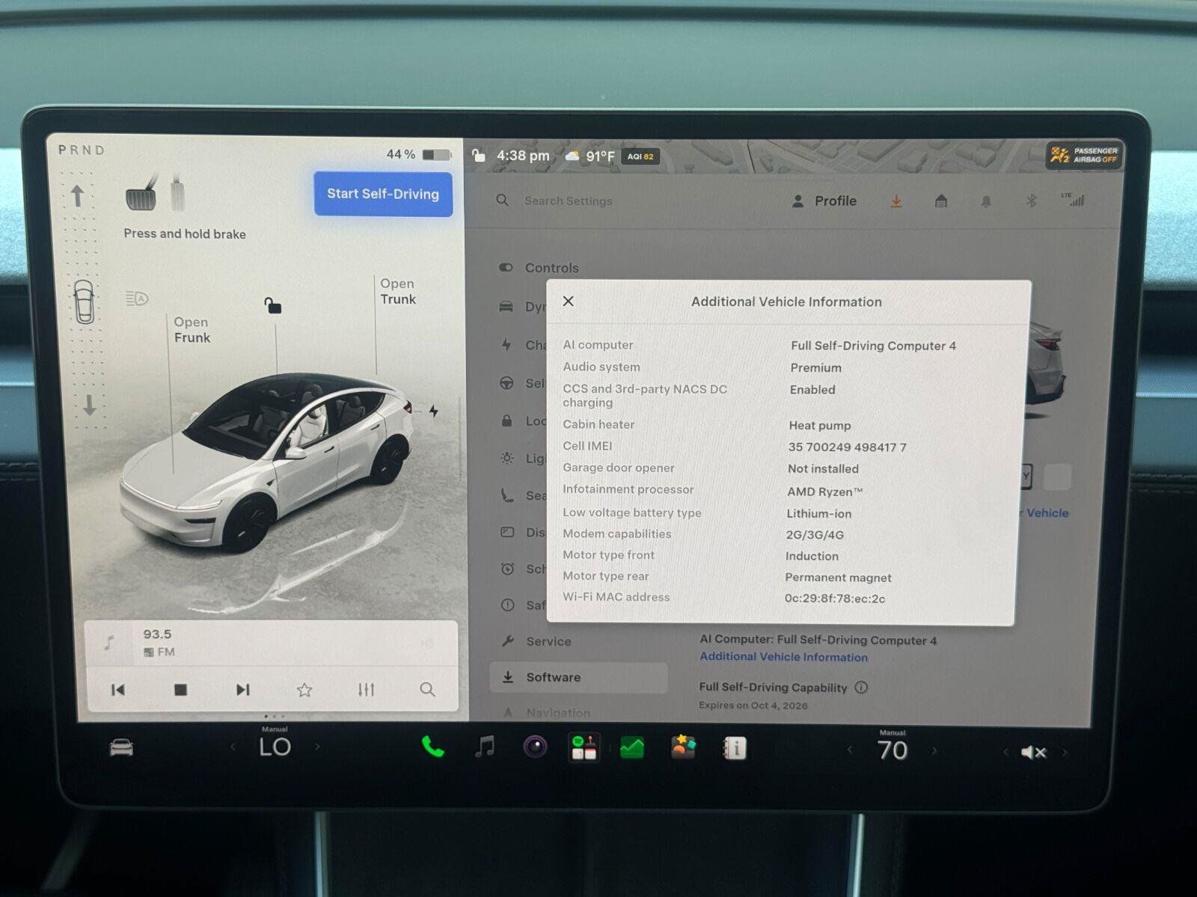Decrease the passenger temperature with left arrow
Screen dimensions: 1197x897
pos(850,750)
